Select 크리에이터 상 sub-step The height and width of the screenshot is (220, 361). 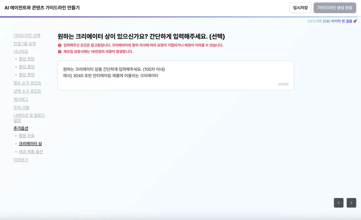tap(30, 143)
